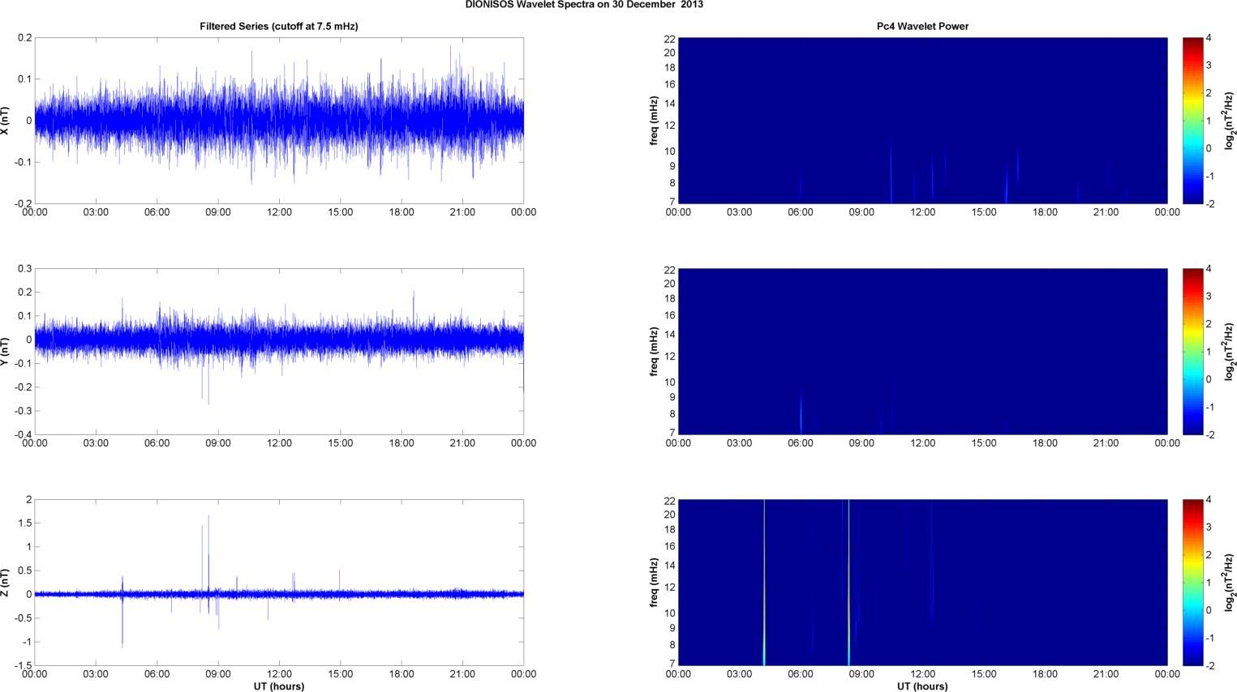This screenshot has width=1237, height=692.
Task: Click the middle spectrogram's colorbar
Action: click(x=1192, y=351)
